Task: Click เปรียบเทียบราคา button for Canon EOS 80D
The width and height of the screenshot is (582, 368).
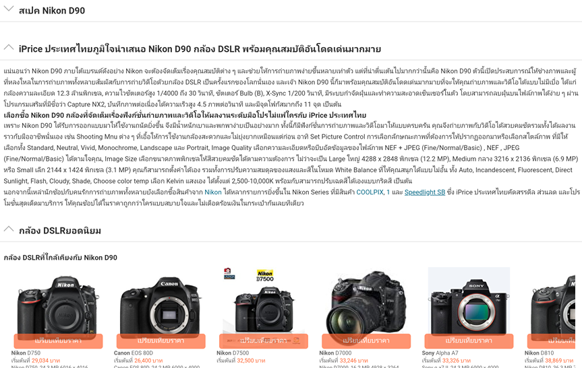Action: pos(161,340)
